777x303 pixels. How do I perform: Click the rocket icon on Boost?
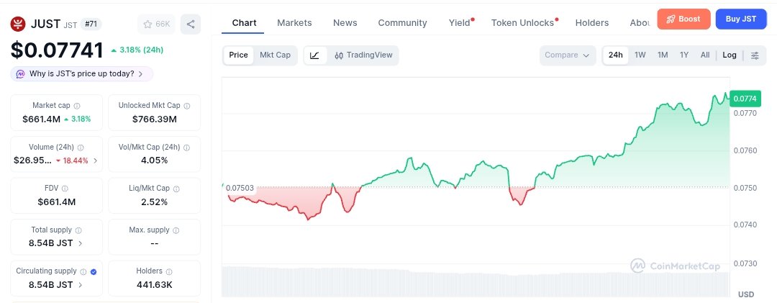coord(671,19)
